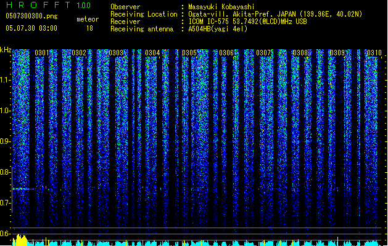Image resolution: width=388 pixels, height=246 pixels.
Task: Click the Receiving Location label
Action: point(144,14)
